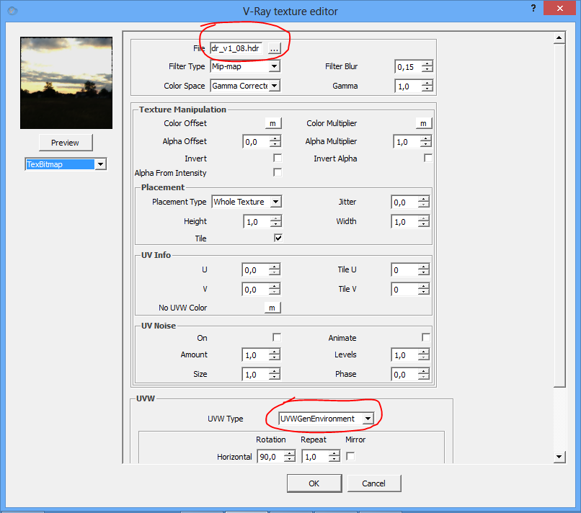Click the Color Multiplier 'm' map button
This screenshot has height=513, width=581.
click(x=424, y=123)
